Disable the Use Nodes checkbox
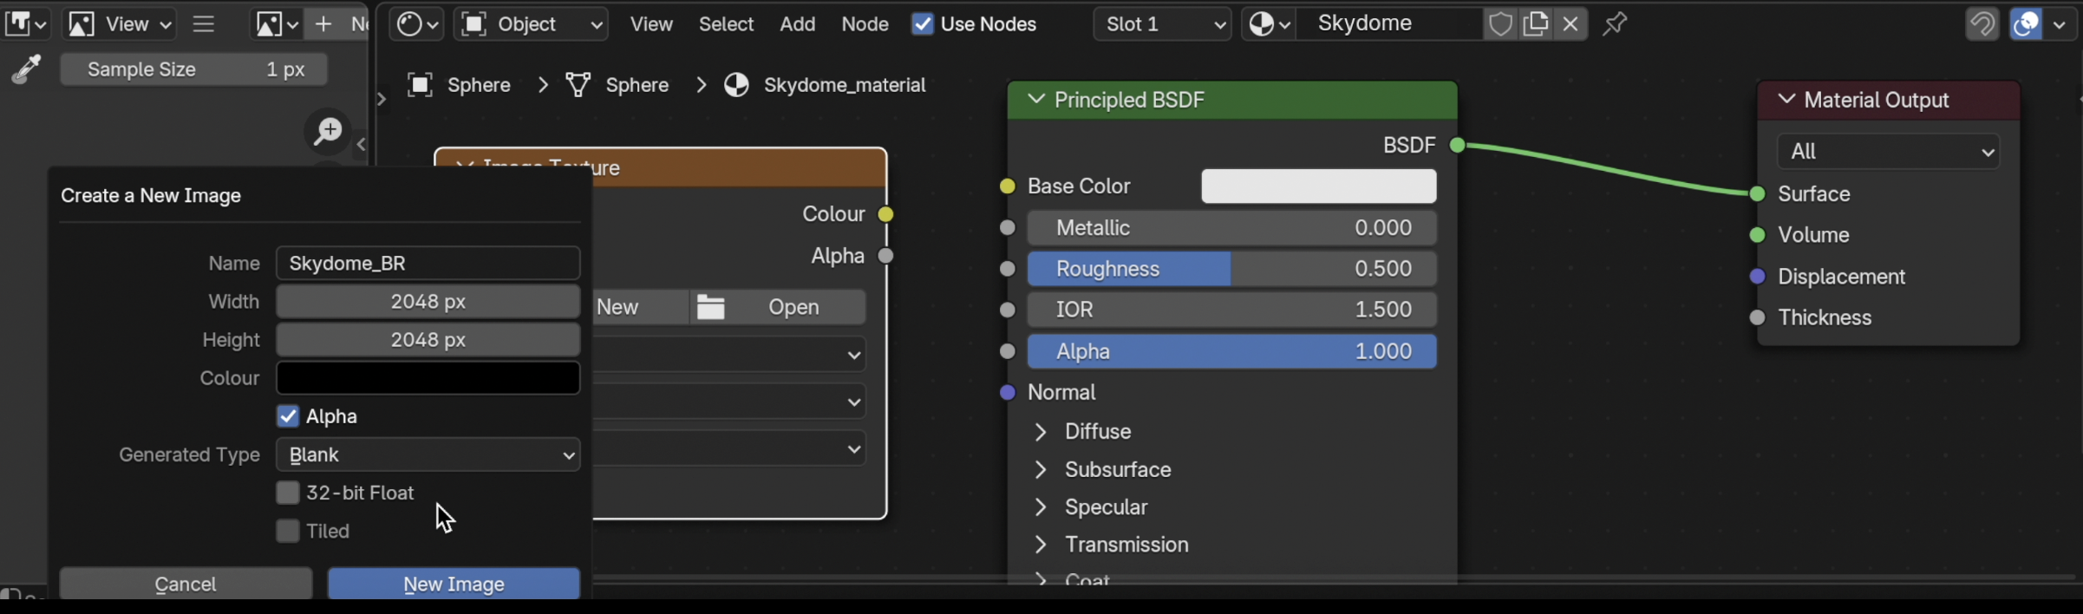 pyautogui.click(x=923, y=24)
